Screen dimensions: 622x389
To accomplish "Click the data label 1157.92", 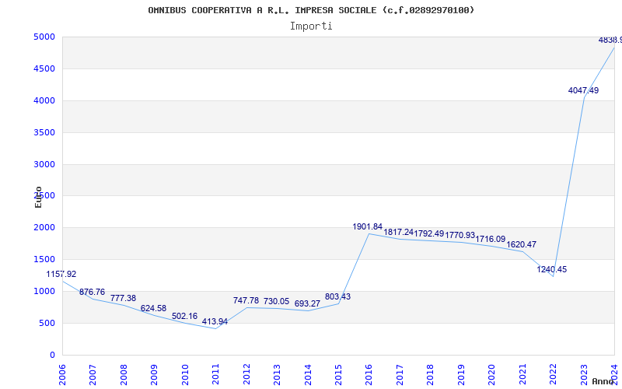I will [61, 275].
